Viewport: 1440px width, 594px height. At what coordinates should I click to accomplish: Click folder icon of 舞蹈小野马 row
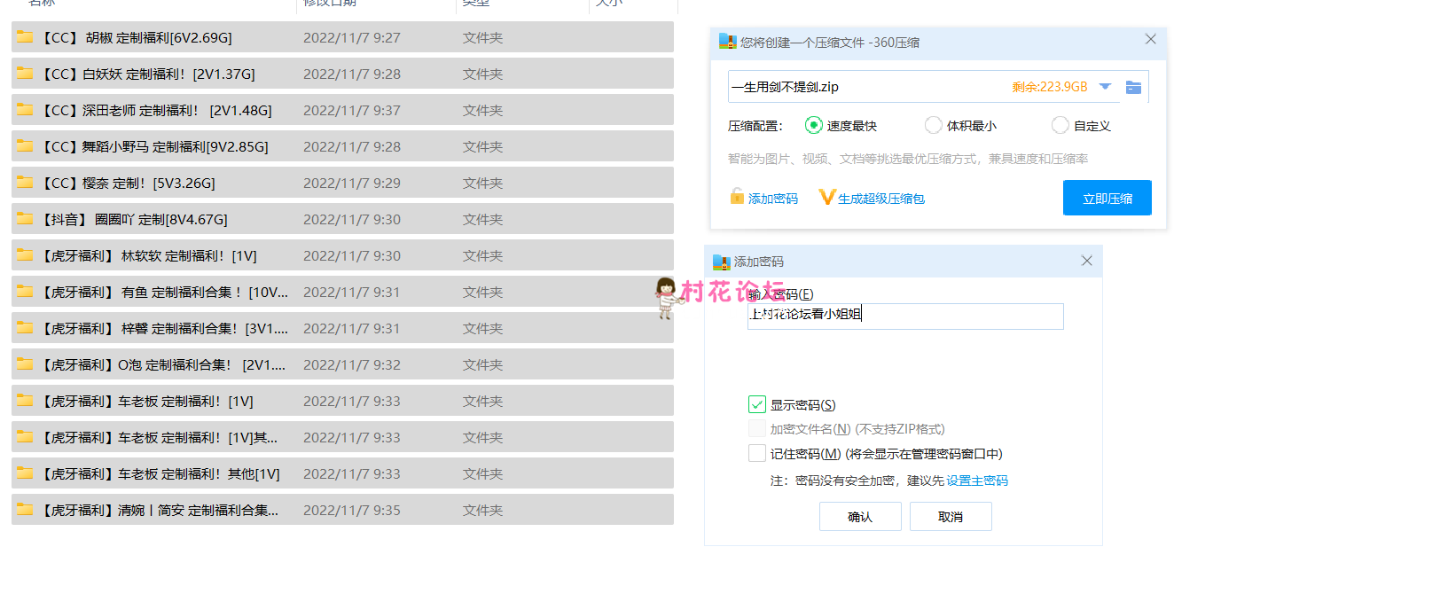26,146
